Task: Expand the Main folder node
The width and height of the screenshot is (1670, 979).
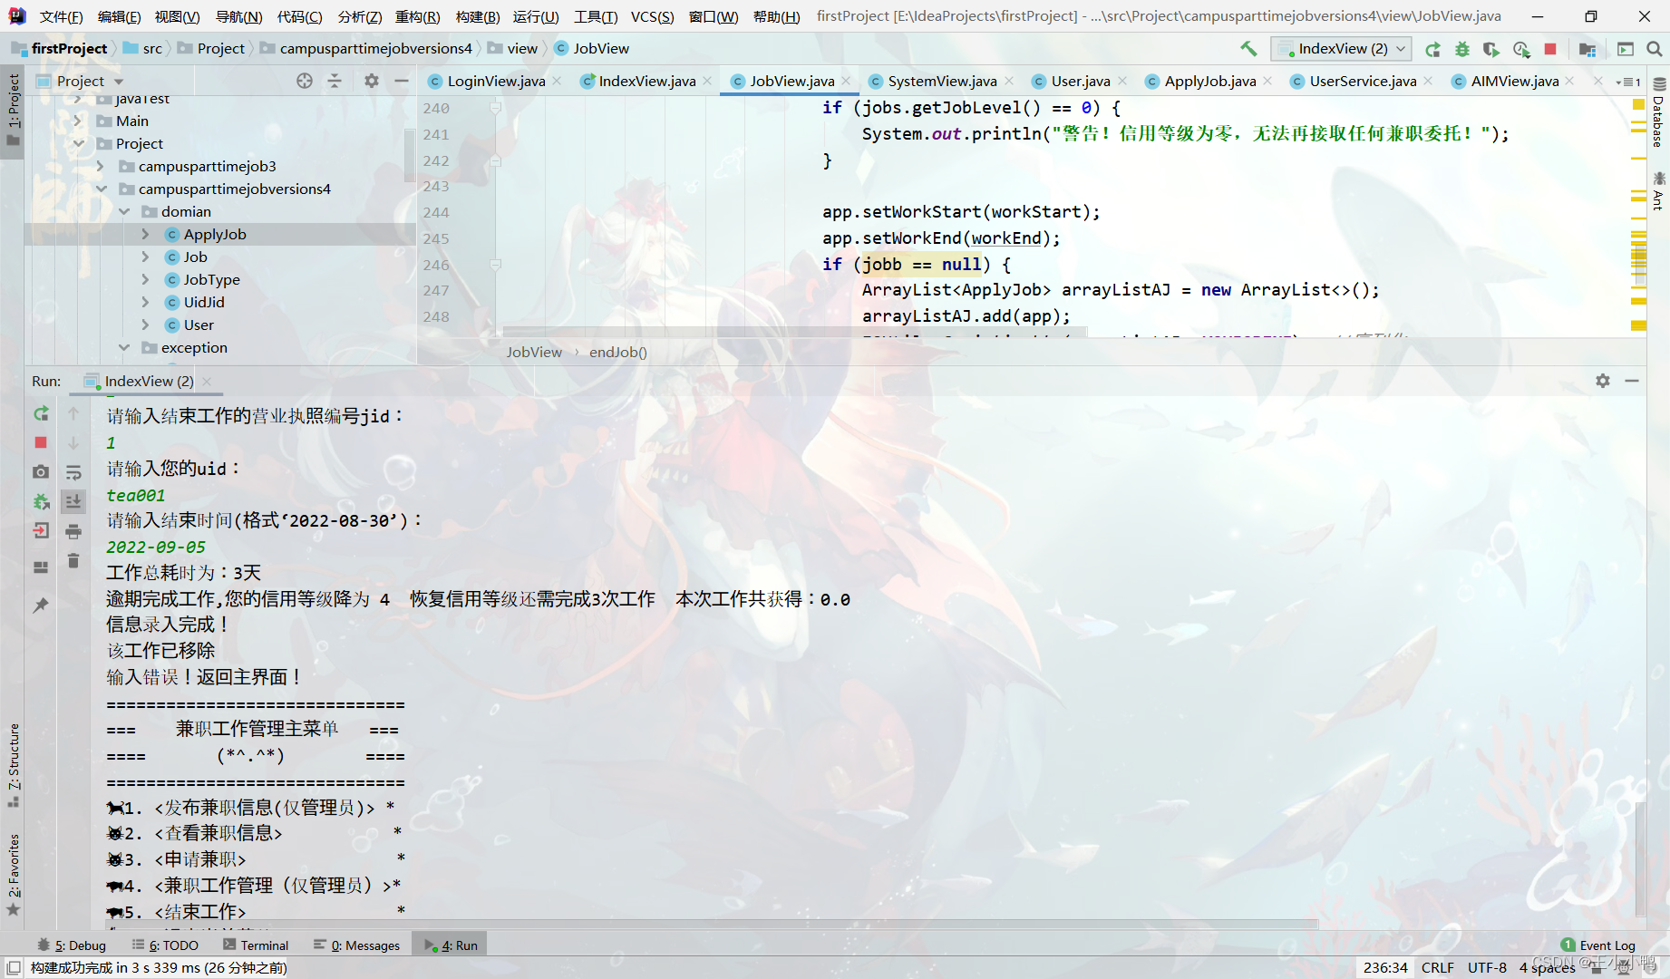Action: click(78, 121)
